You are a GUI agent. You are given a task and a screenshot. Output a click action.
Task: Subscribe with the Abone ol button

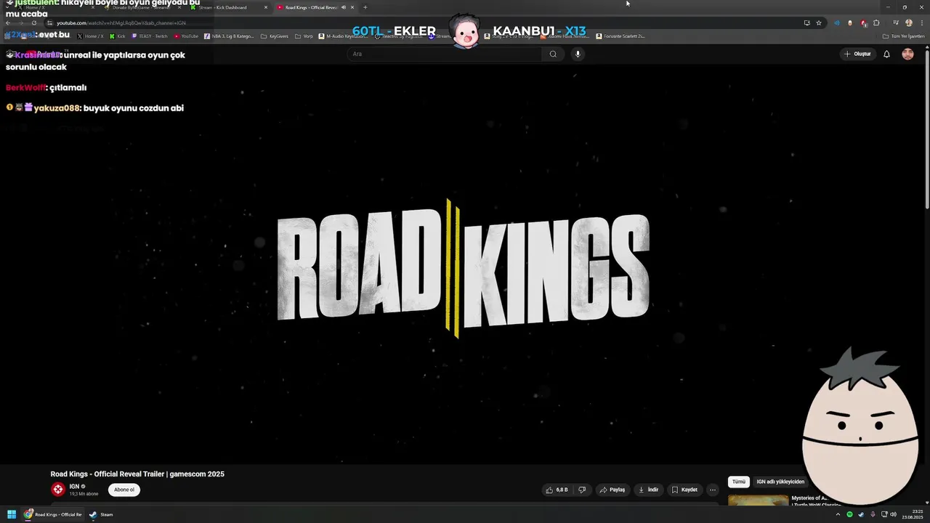124,490
